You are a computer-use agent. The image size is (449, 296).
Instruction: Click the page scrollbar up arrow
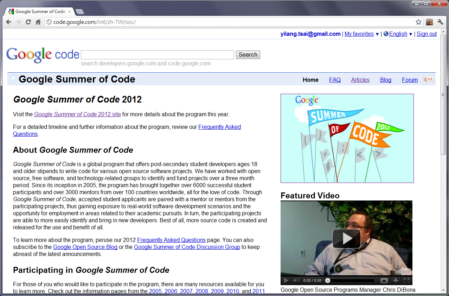click(443, 31)
